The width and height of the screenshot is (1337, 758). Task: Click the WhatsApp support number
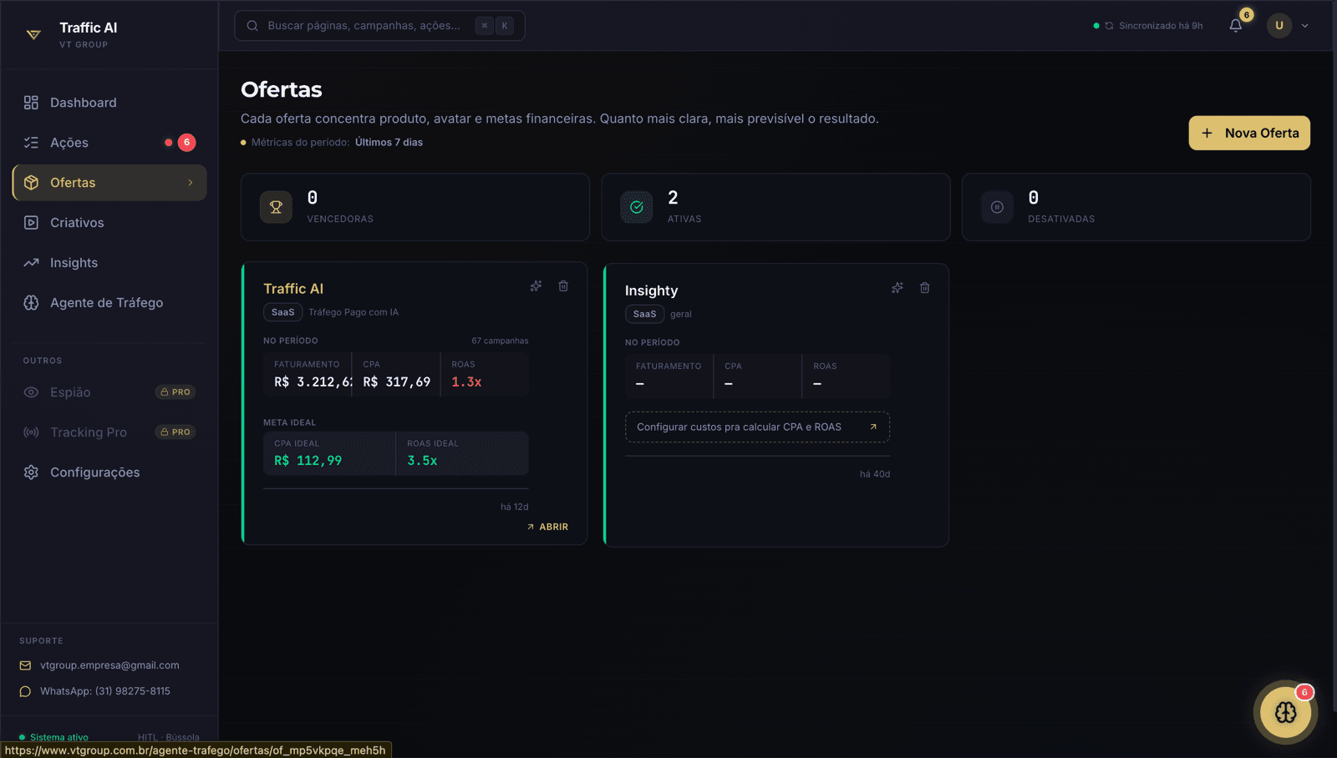(x=105, y=691)
